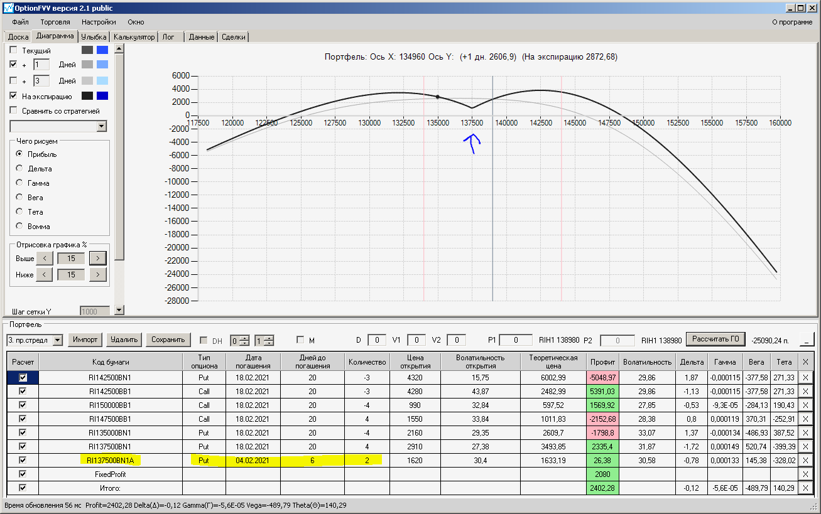Select the Дельта radio button
Image resolution: width=821 pixels, height=514 pixels.
point(19,169)
